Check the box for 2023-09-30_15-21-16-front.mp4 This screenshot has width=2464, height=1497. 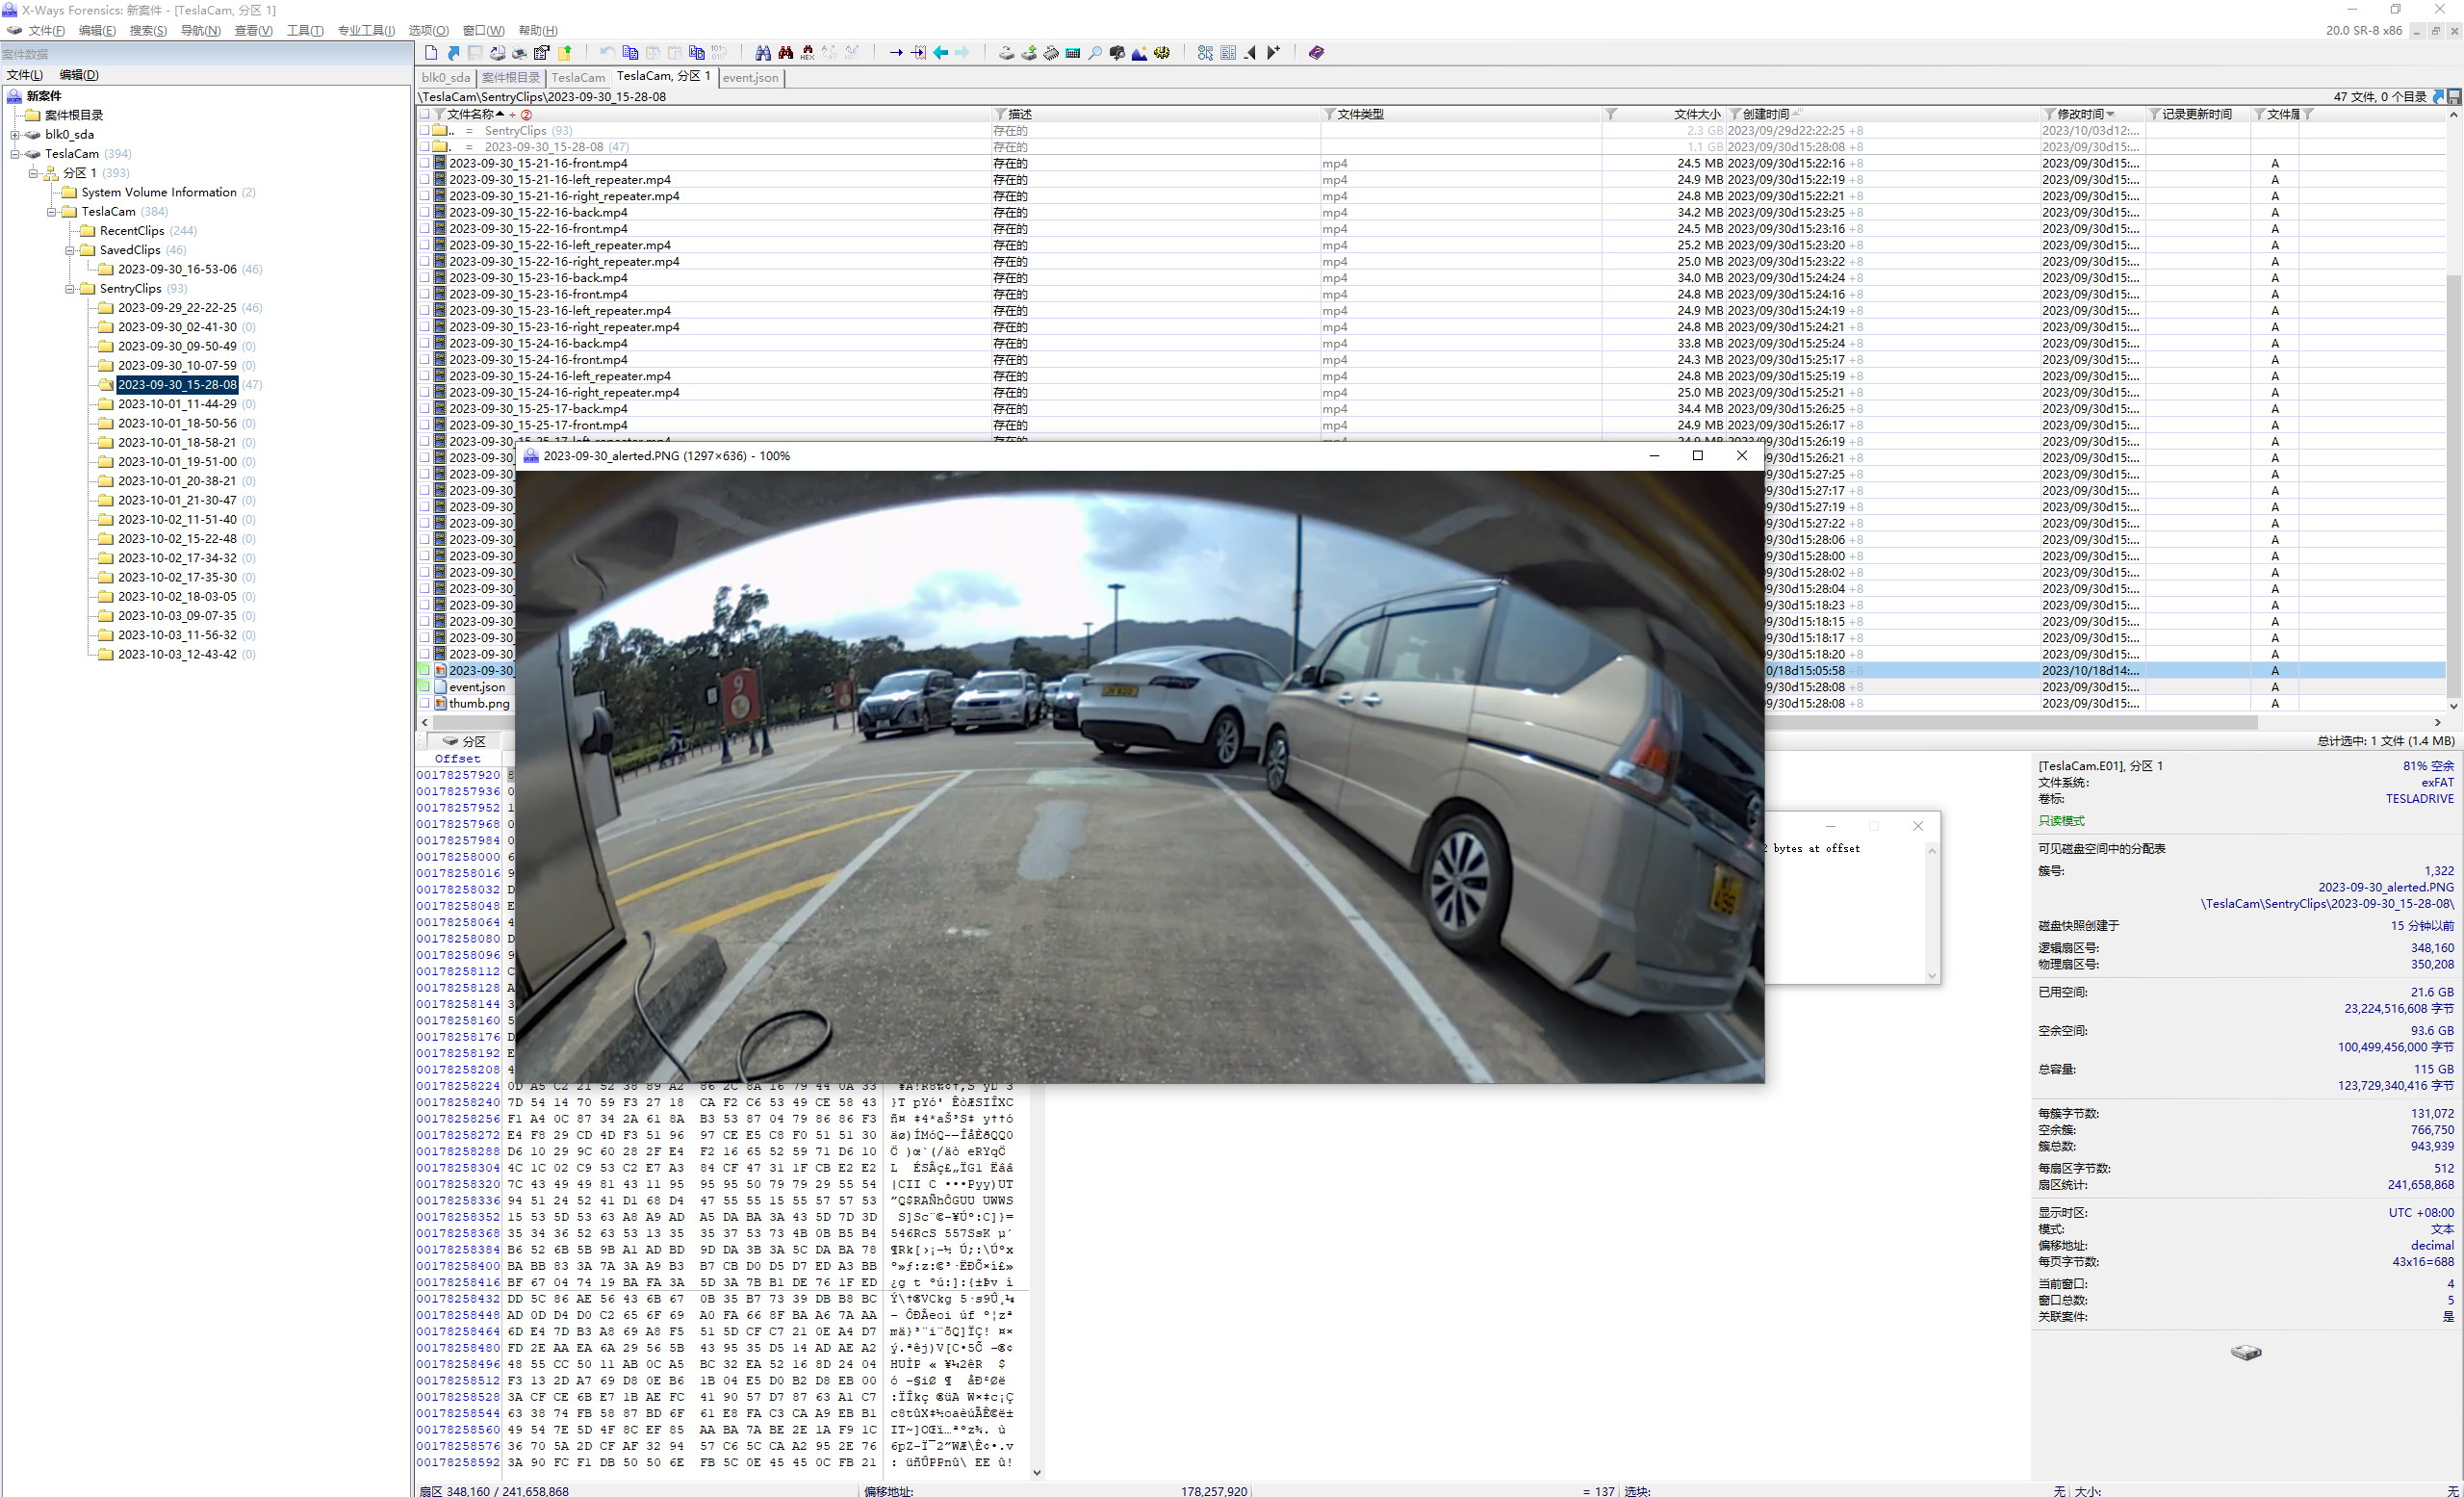[425, 163]
